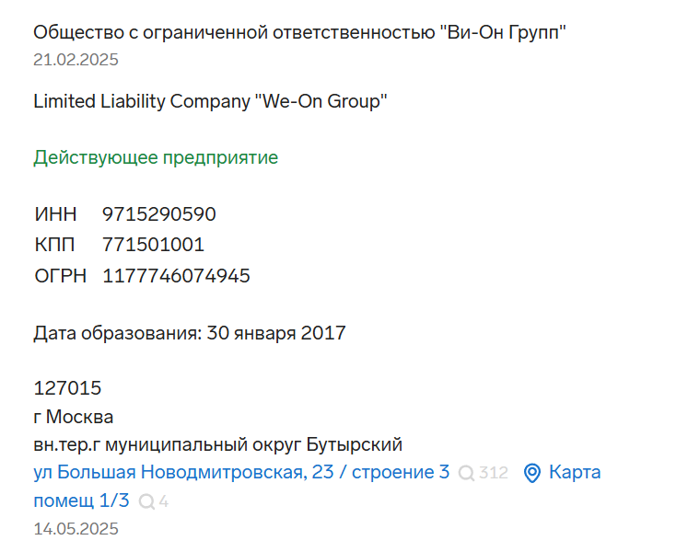
Task: Open the ул Большая Новодмитровская address link
Action: click(241, 472)
